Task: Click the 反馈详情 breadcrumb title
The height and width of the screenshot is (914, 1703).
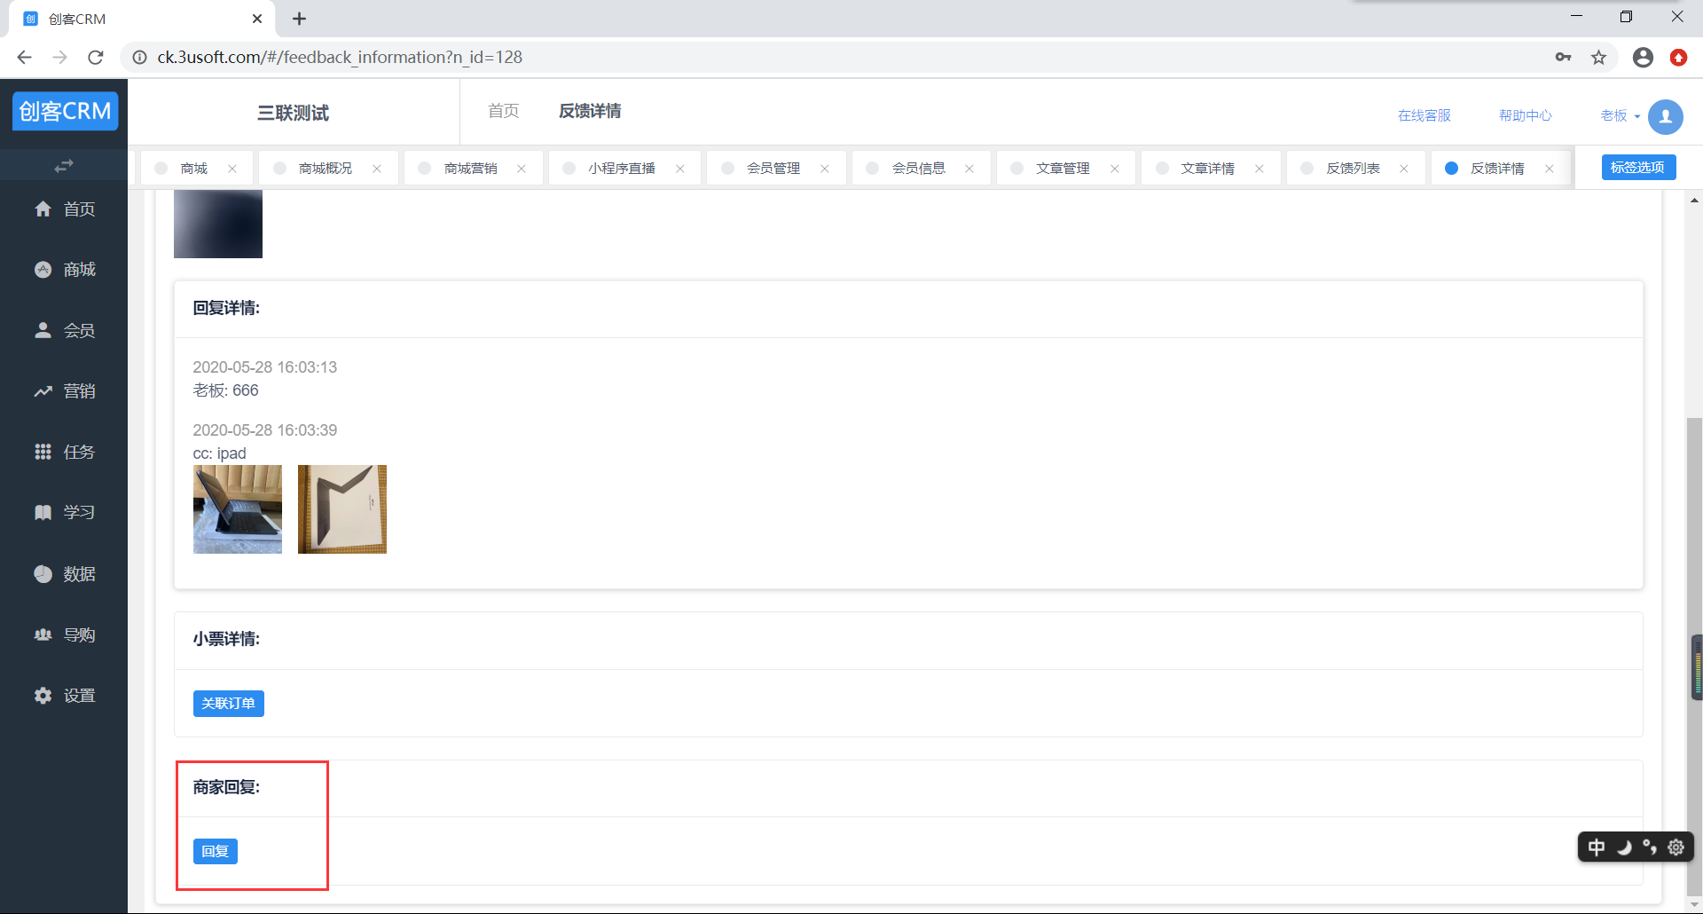Action: tap(590, 111)
